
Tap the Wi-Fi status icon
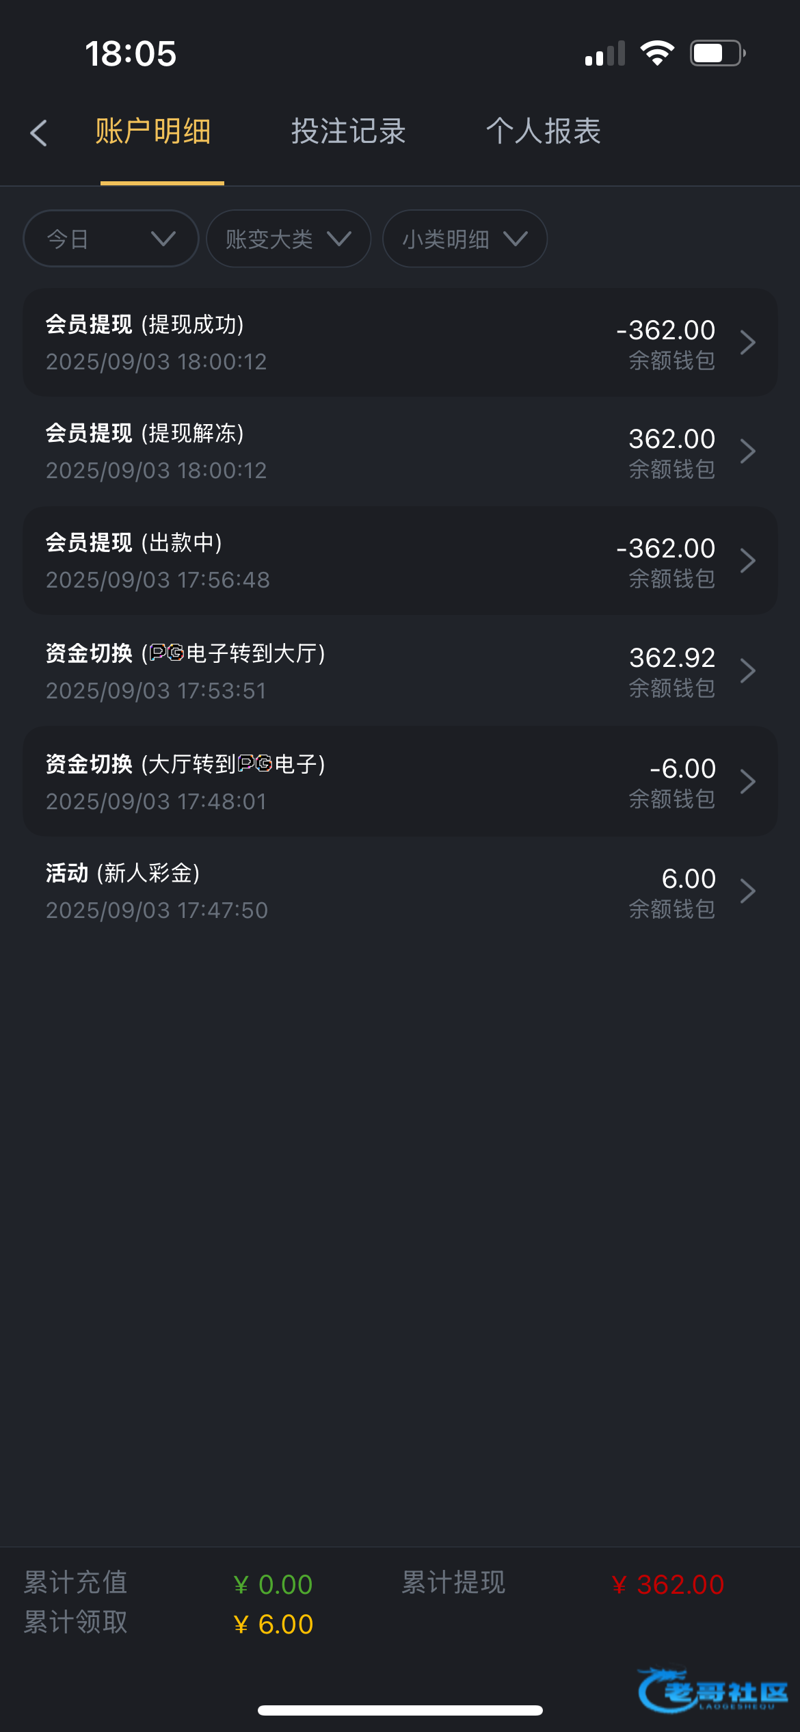click(x=657, y=53)
